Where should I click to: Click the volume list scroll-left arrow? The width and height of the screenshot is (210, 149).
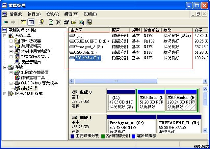pyautogui.click(x=72, y=81)
